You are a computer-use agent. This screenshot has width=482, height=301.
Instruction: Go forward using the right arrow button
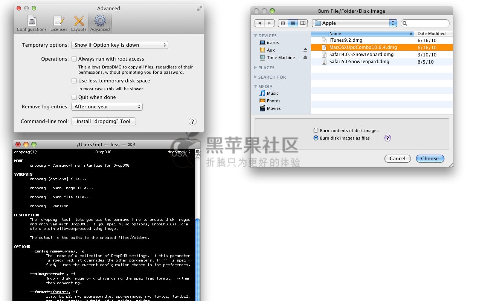[269, 23]
